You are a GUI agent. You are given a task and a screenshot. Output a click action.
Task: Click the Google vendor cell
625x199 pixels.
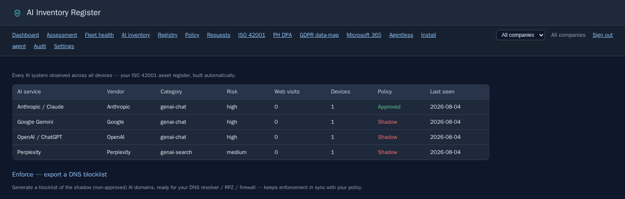[x=115, y=122]
